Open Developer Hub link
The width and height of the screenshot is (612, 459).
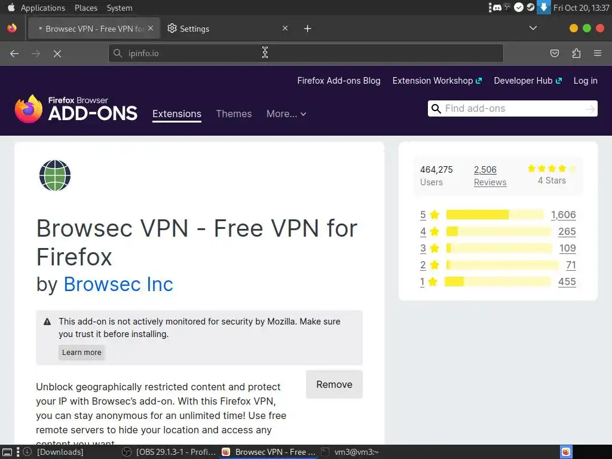coord(528,81)
